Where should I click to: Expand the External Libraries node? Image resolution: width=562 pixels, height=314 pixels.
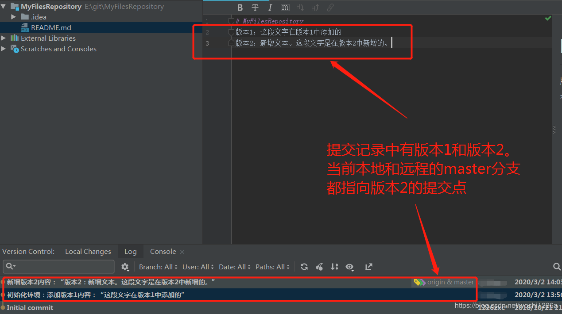coord(4,38)
